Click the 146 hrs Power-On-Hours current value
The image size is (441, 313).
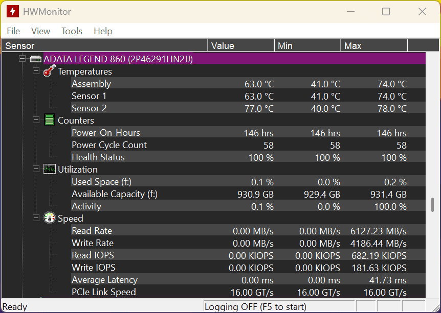[259, 133]
